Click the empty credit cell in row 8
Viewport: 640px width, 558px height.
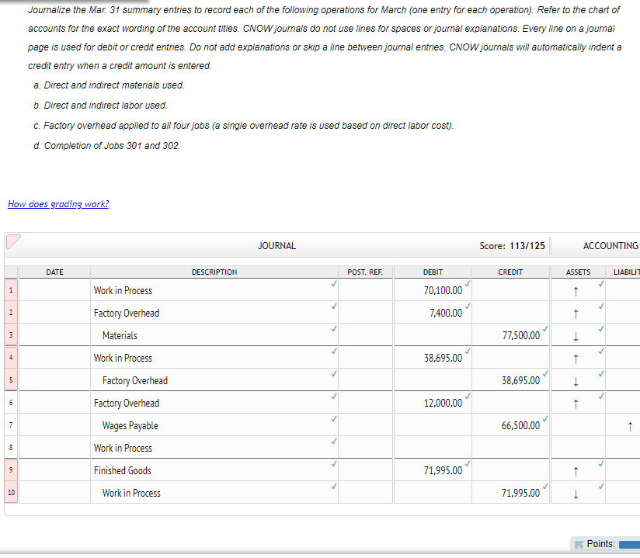(510, 448)
